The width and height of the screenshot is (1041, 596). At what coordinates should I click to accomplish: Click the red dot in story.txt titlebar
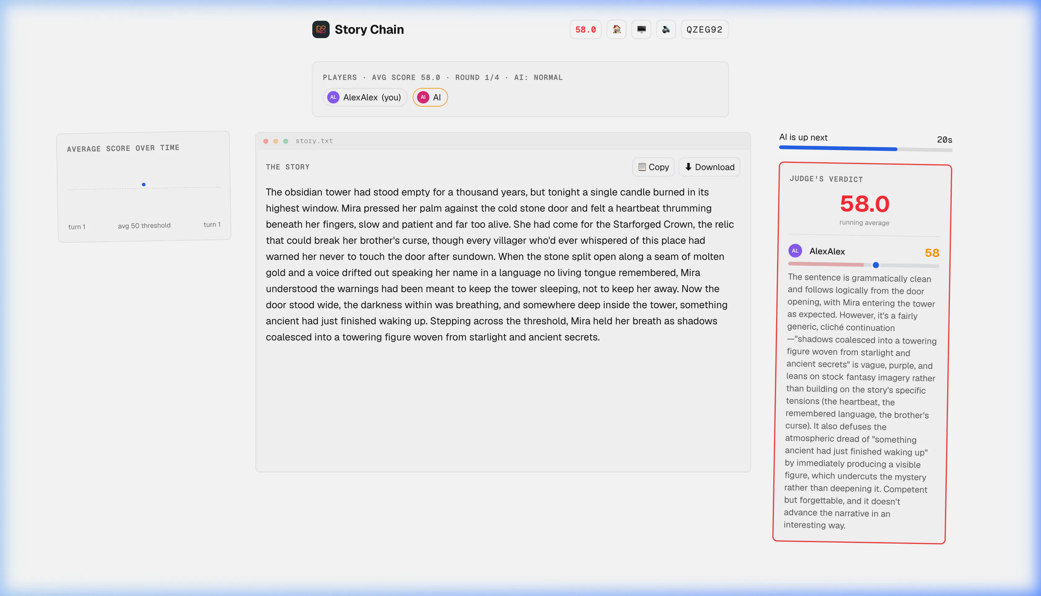tap(266, 141)
